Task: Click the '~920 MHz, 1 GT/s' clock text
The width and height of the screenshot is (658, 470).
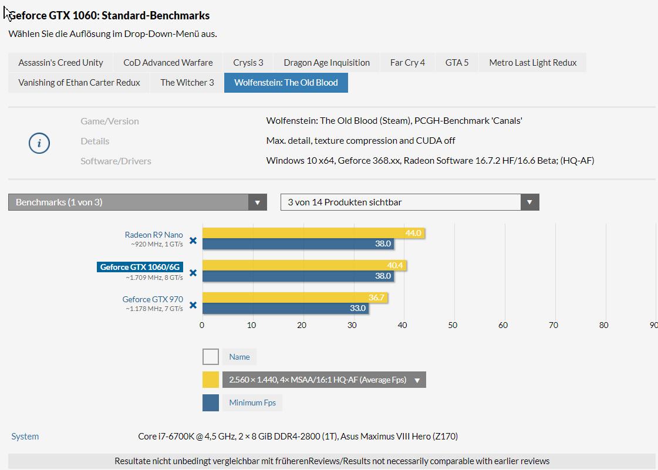Action: (x=157, y=244)
